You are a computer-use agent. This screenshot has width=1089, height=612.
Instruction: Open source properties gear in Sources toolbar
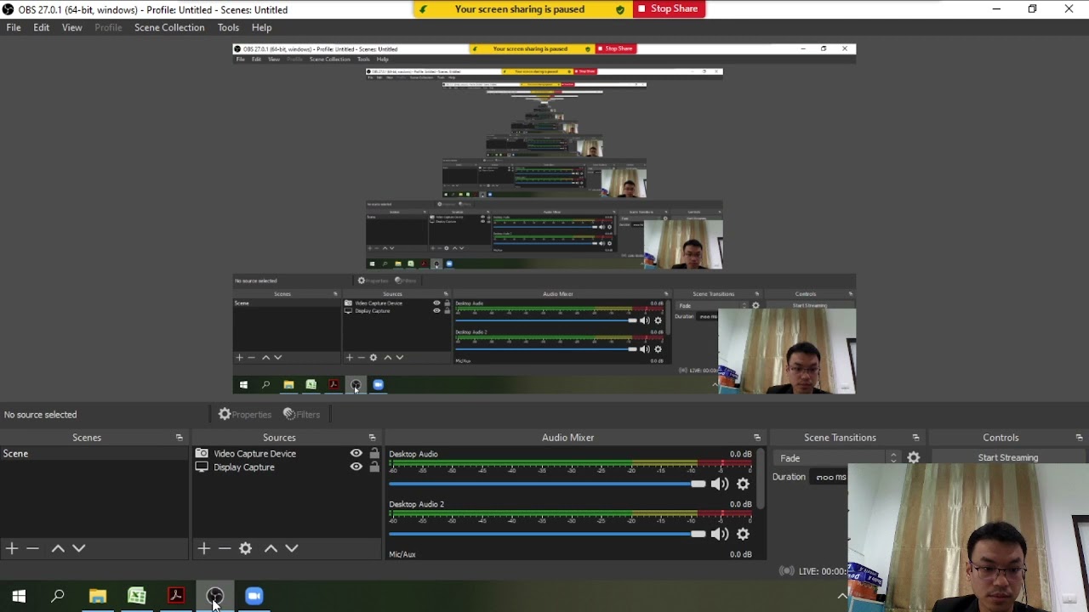coord(245,548)
